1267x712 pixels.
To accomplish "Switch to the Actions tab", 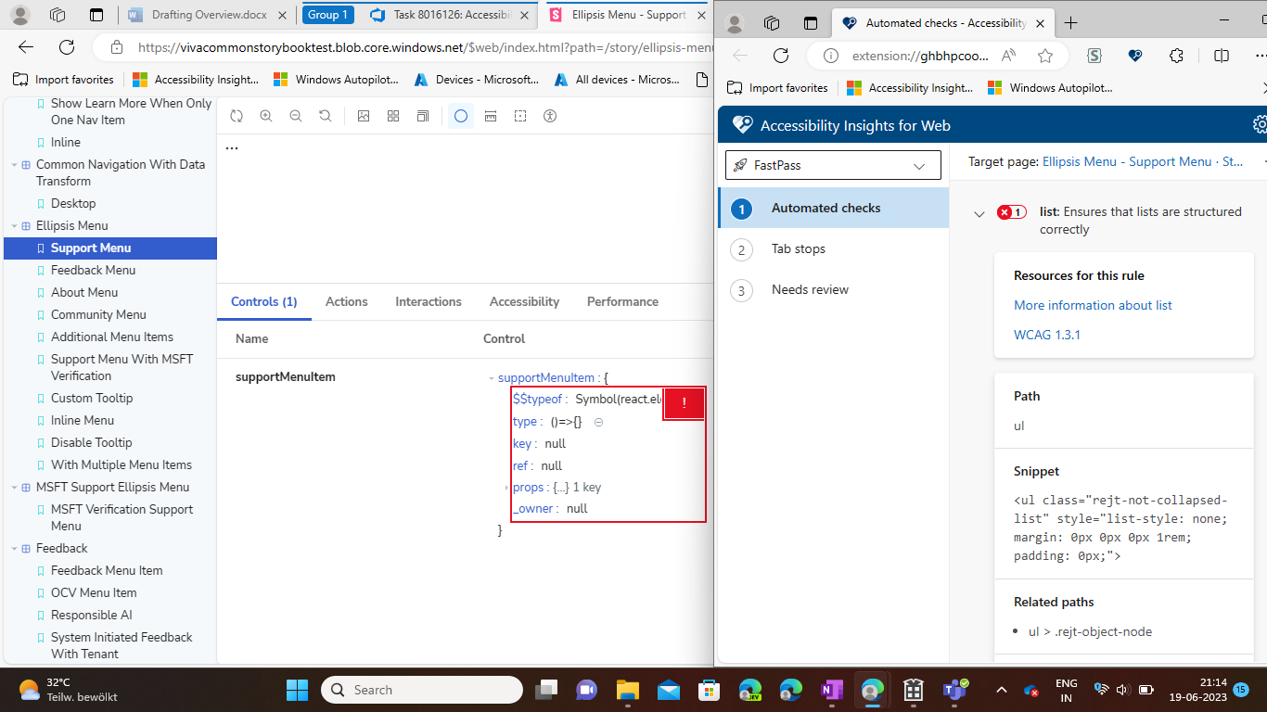I will [346, 301].
